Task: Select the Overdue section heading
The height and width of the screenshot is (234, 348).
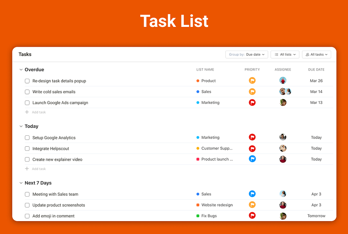Action: (x=34, y=69)
